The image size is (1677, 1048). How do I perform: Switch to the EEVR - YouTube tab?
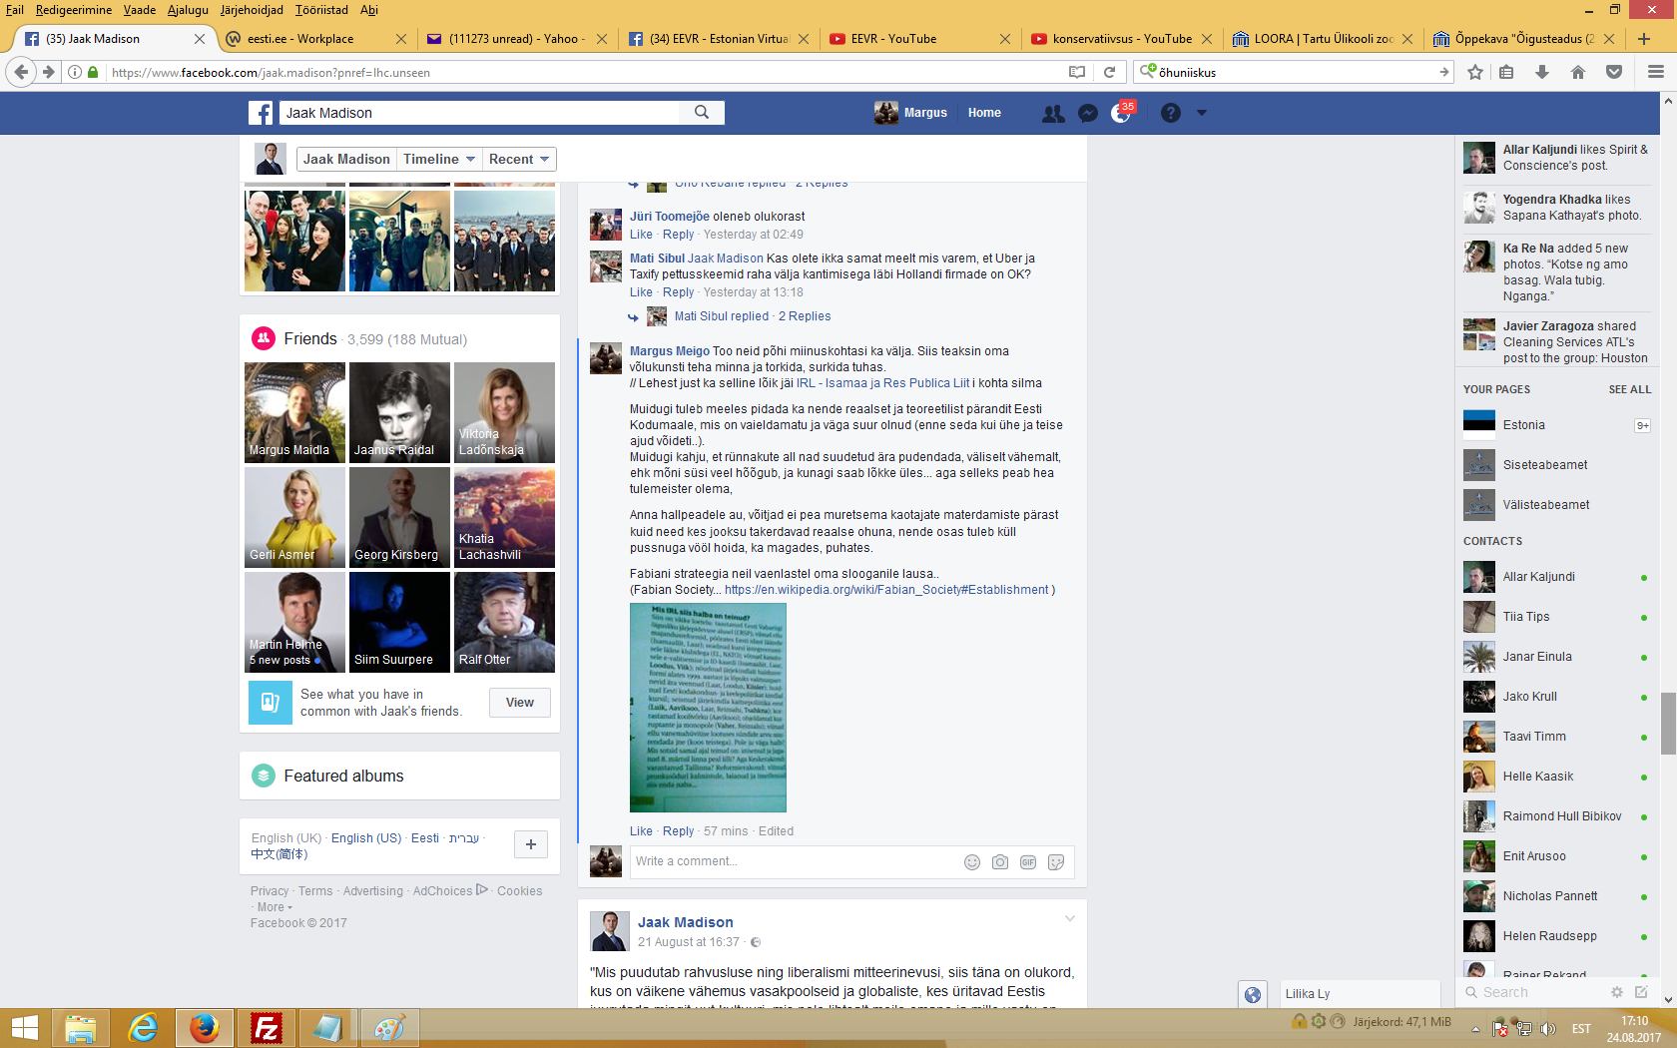click(x=918, y=39)
